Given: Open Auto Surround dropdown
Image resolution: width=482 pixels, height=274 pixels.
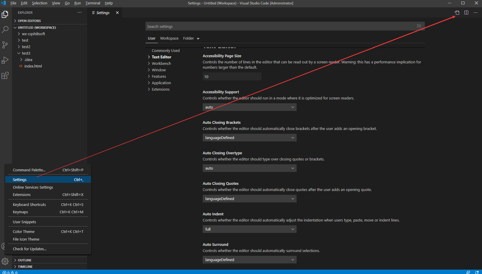Looking at the screenshot, I should 250,260.
